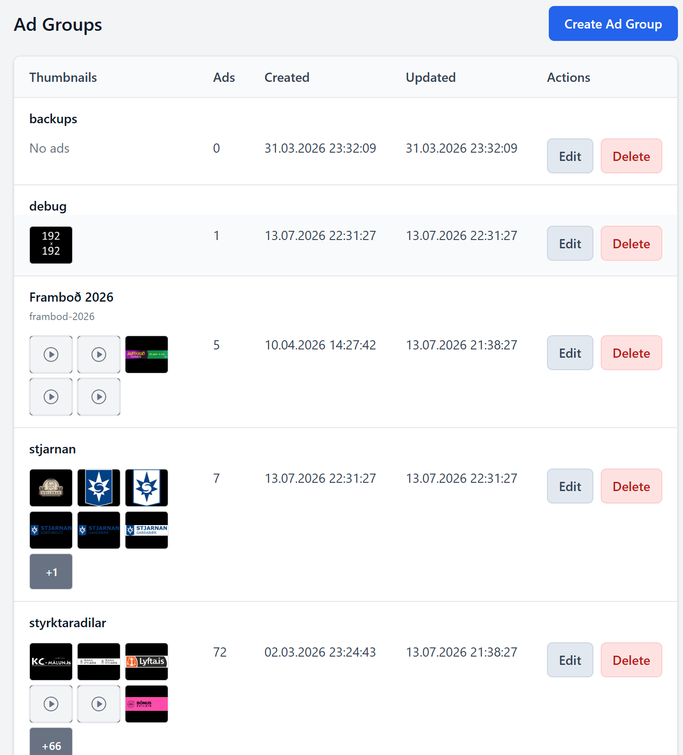The height and width of the screenshot is (755, 683).
Task: Edit the Framboð 2026 ad group
Action: [570, 353]
